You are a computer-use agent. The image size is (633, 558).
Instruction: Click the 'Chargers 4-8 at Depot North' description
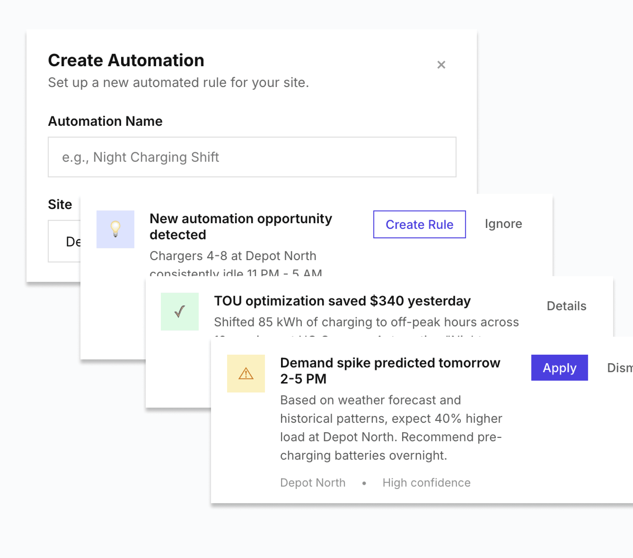(233, 256)
